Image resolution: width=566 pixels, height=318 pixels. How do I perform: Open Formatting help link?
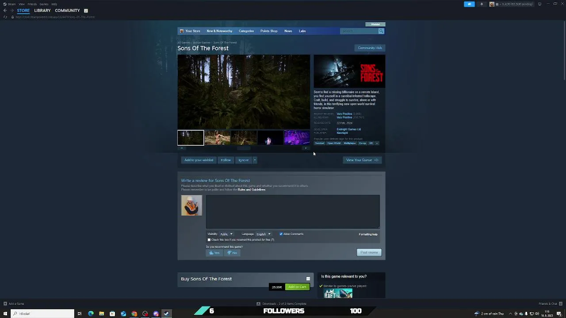click(x=368, y=235)
